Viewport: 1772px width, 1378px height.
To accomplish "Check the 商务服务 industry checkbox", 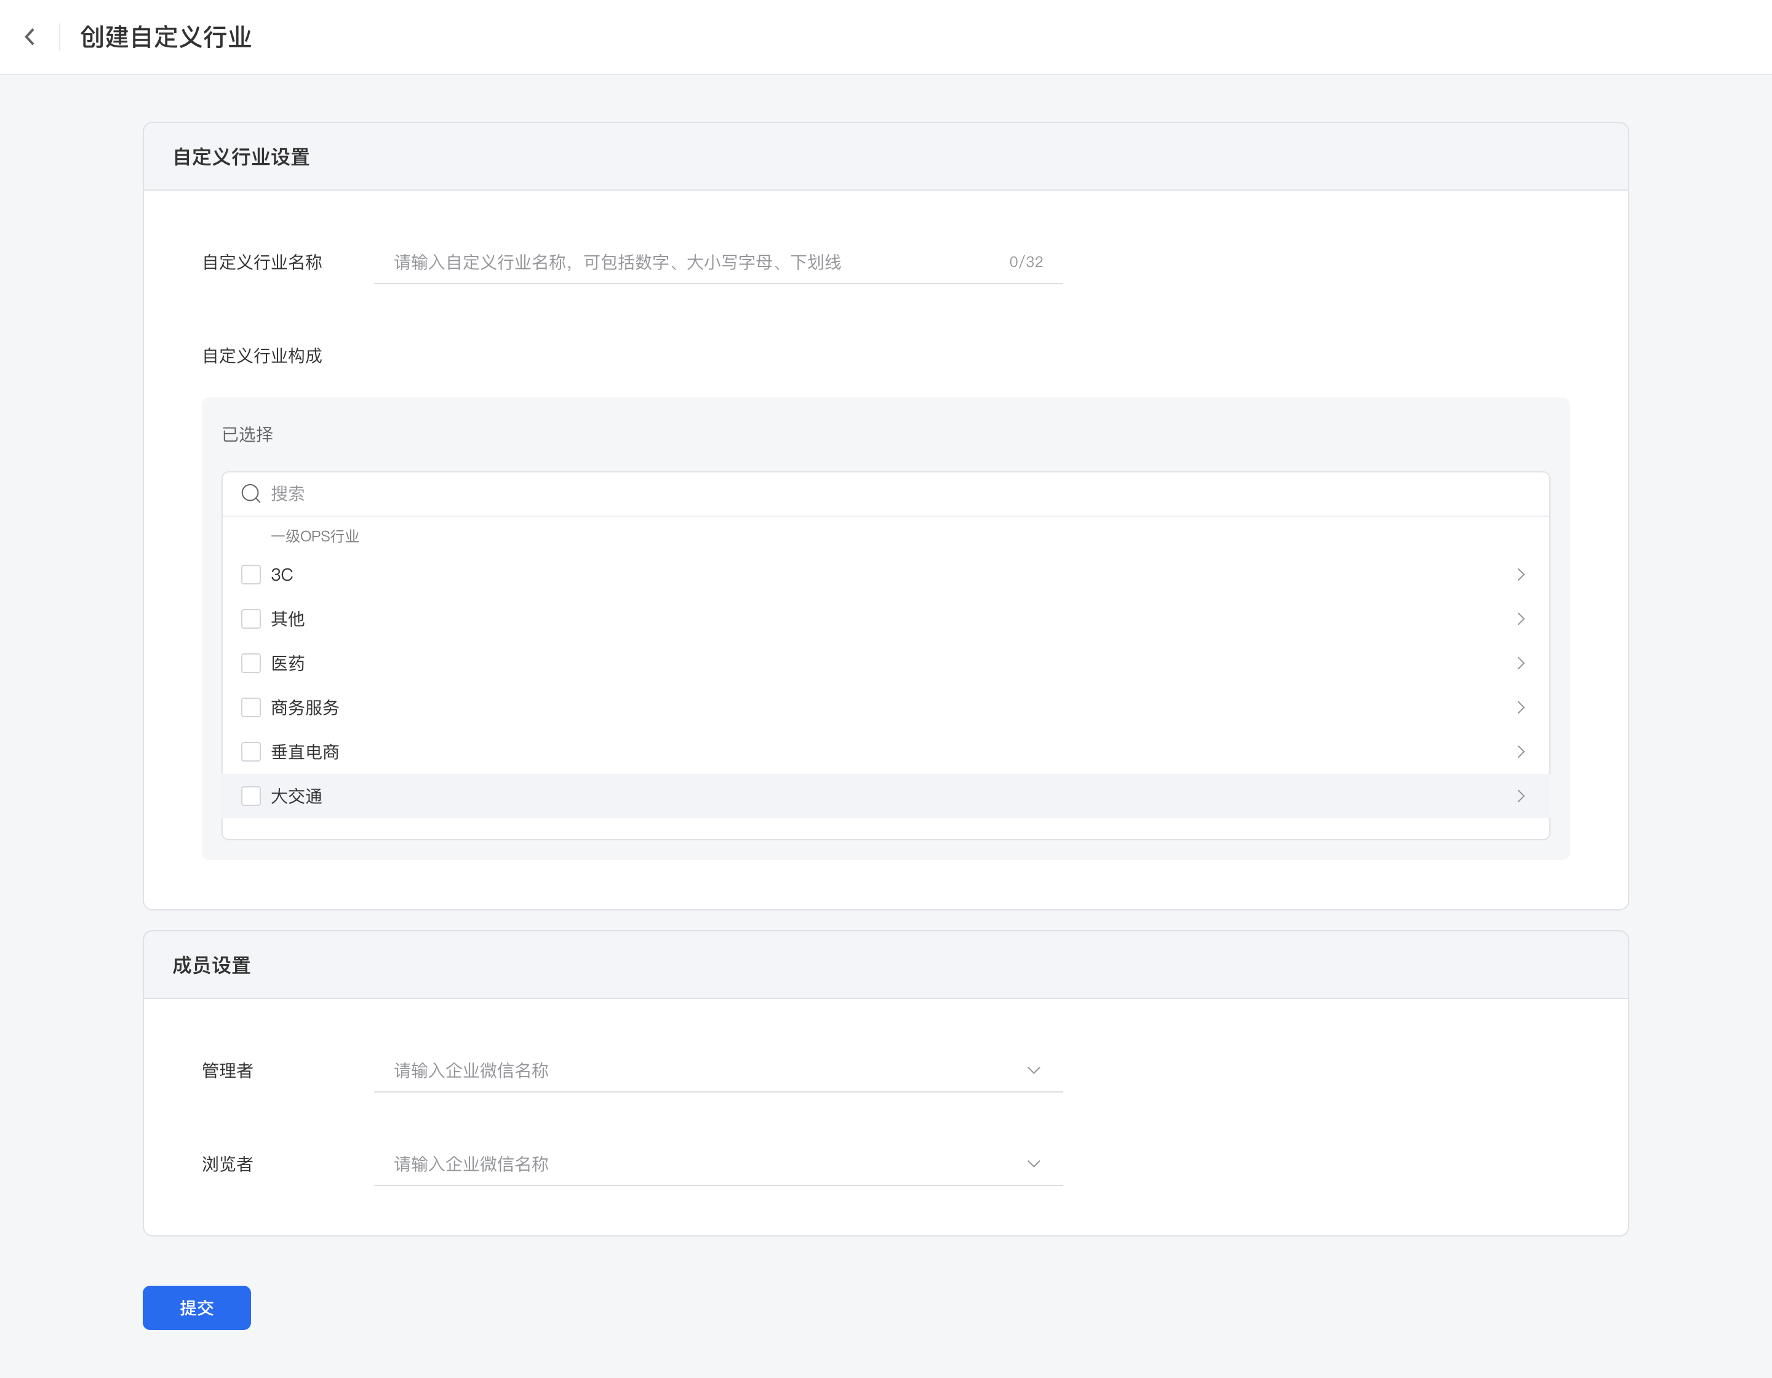I will point(250,707).
